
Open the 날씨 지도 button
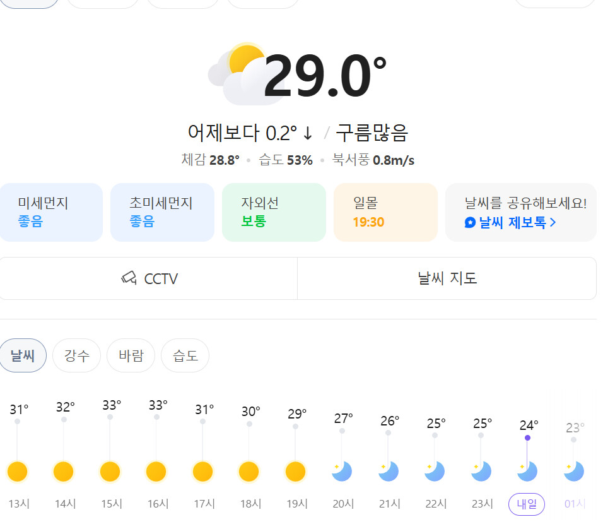tap(447, 278)
